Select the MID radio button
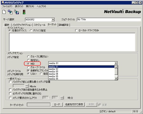This screenshot has height=114, width=143. [x=28, y=64]
